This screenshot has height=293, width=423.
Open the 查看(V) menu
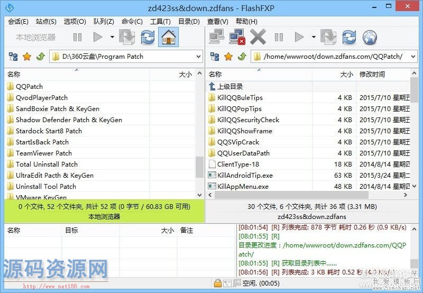point(217,22)
